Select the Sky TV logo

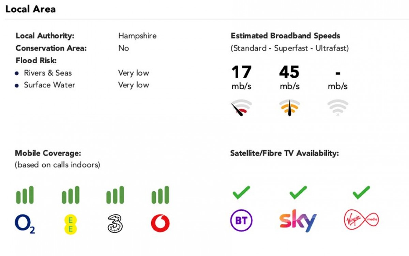click(298, 221)
